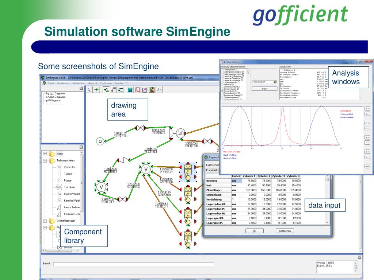Click the Export button

pyautogui.click(x=264, y=89)
